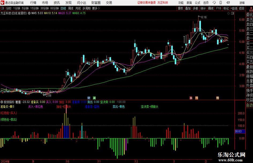This screenshot has height=163, width=253.
Task: Click the 叠加 overlay button
Action: [188, 8]
